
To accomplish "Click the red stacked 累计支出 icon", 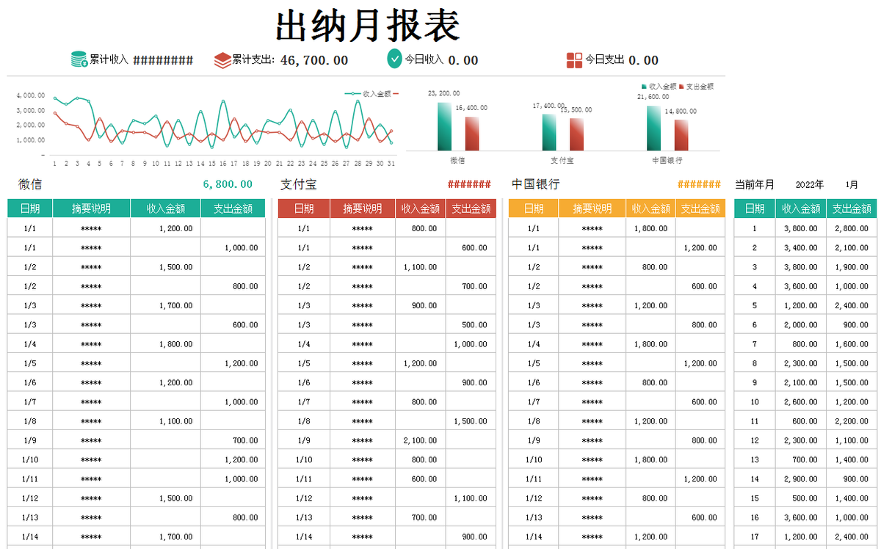I will [x=222, y=60].
